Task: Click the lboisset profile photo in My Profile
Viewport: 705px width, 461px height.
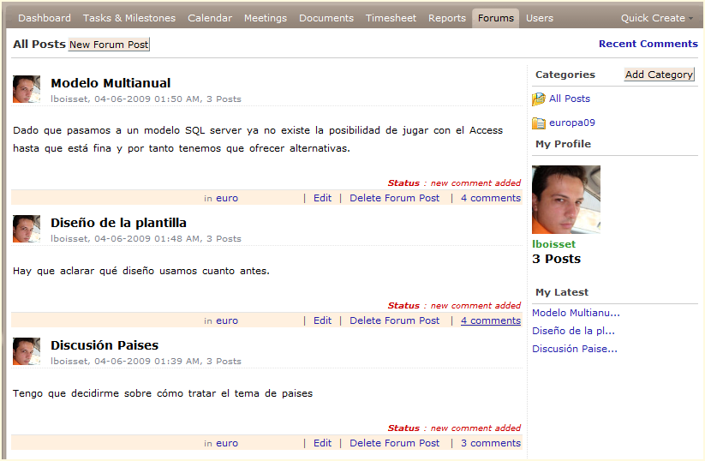Action: coord(565,200)
